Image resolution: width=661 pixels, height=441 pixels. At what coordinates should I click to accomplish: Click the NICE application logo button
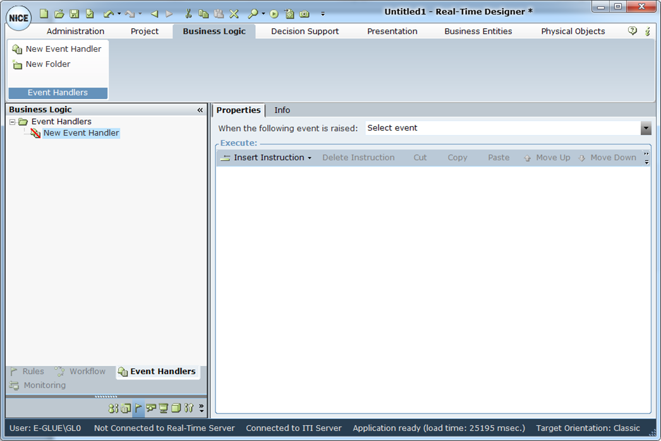[x=18, y=18]
